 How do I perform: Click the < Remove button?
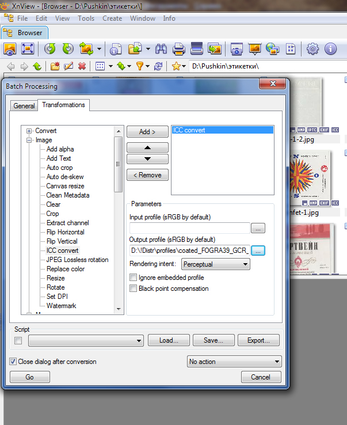(147, 175)
